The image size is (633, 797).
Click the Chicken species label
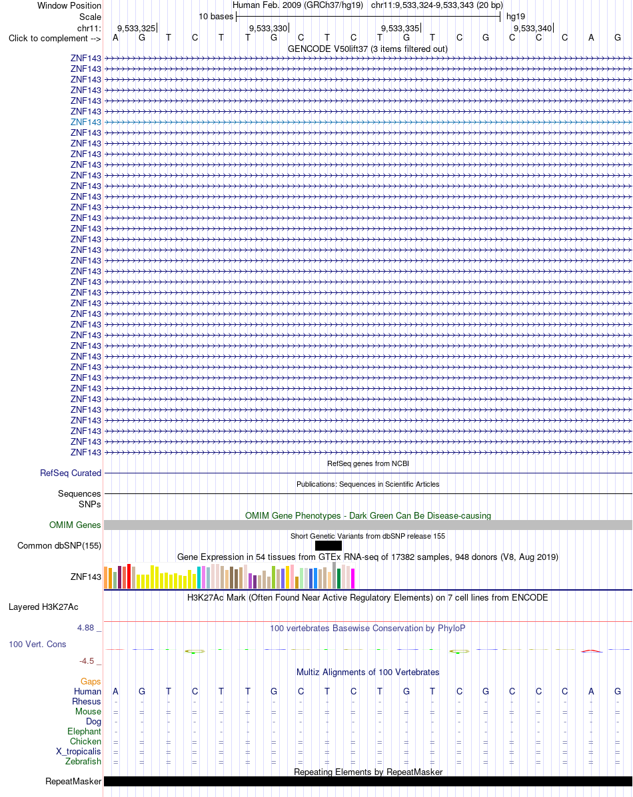[85, 742]
